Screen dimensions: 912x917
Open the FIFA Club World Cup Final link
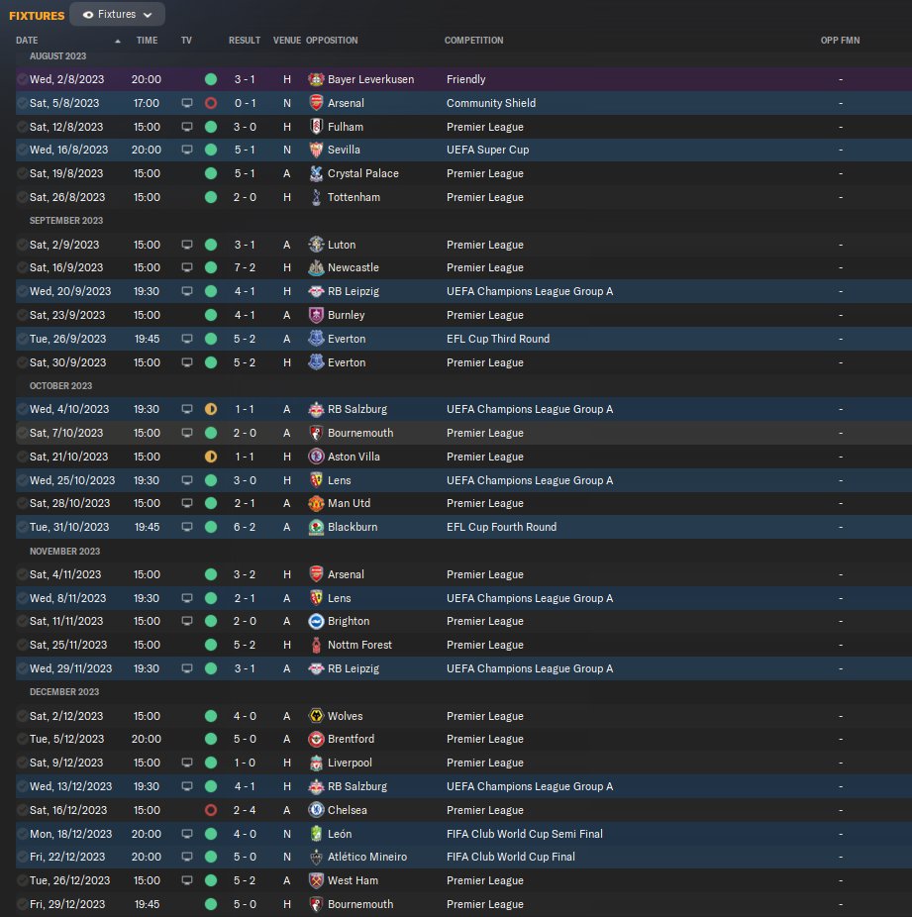coord(510,858)
